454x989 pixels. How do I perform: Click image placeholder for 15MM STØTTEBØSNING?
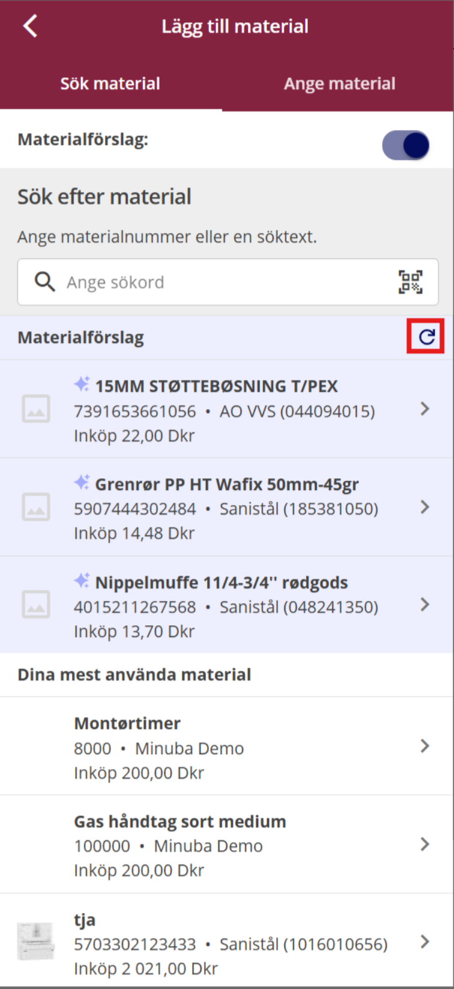(36, 409)
